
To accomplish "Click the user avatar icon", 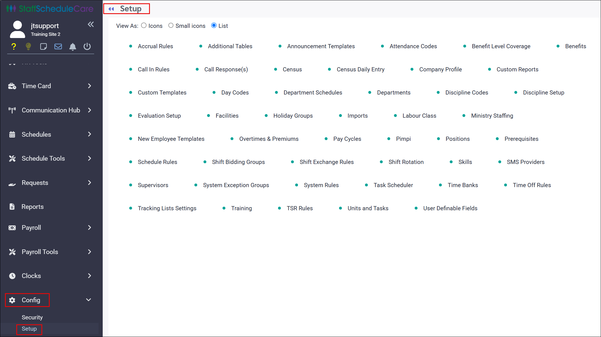I will [17, 29].
